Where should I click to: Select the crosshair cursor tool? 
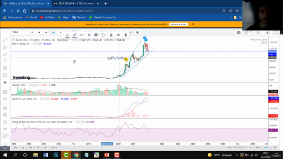pyautogui.click(x=5, y=33)
